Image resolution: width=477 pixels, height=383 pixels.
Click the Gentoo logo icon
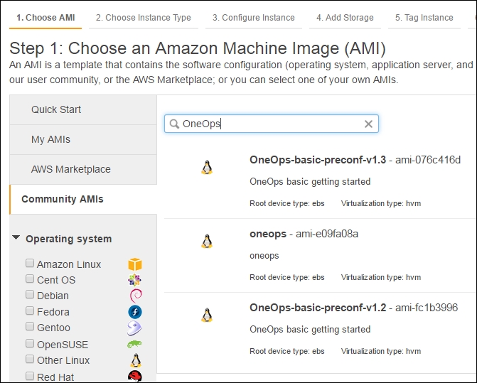click(134, 328)
